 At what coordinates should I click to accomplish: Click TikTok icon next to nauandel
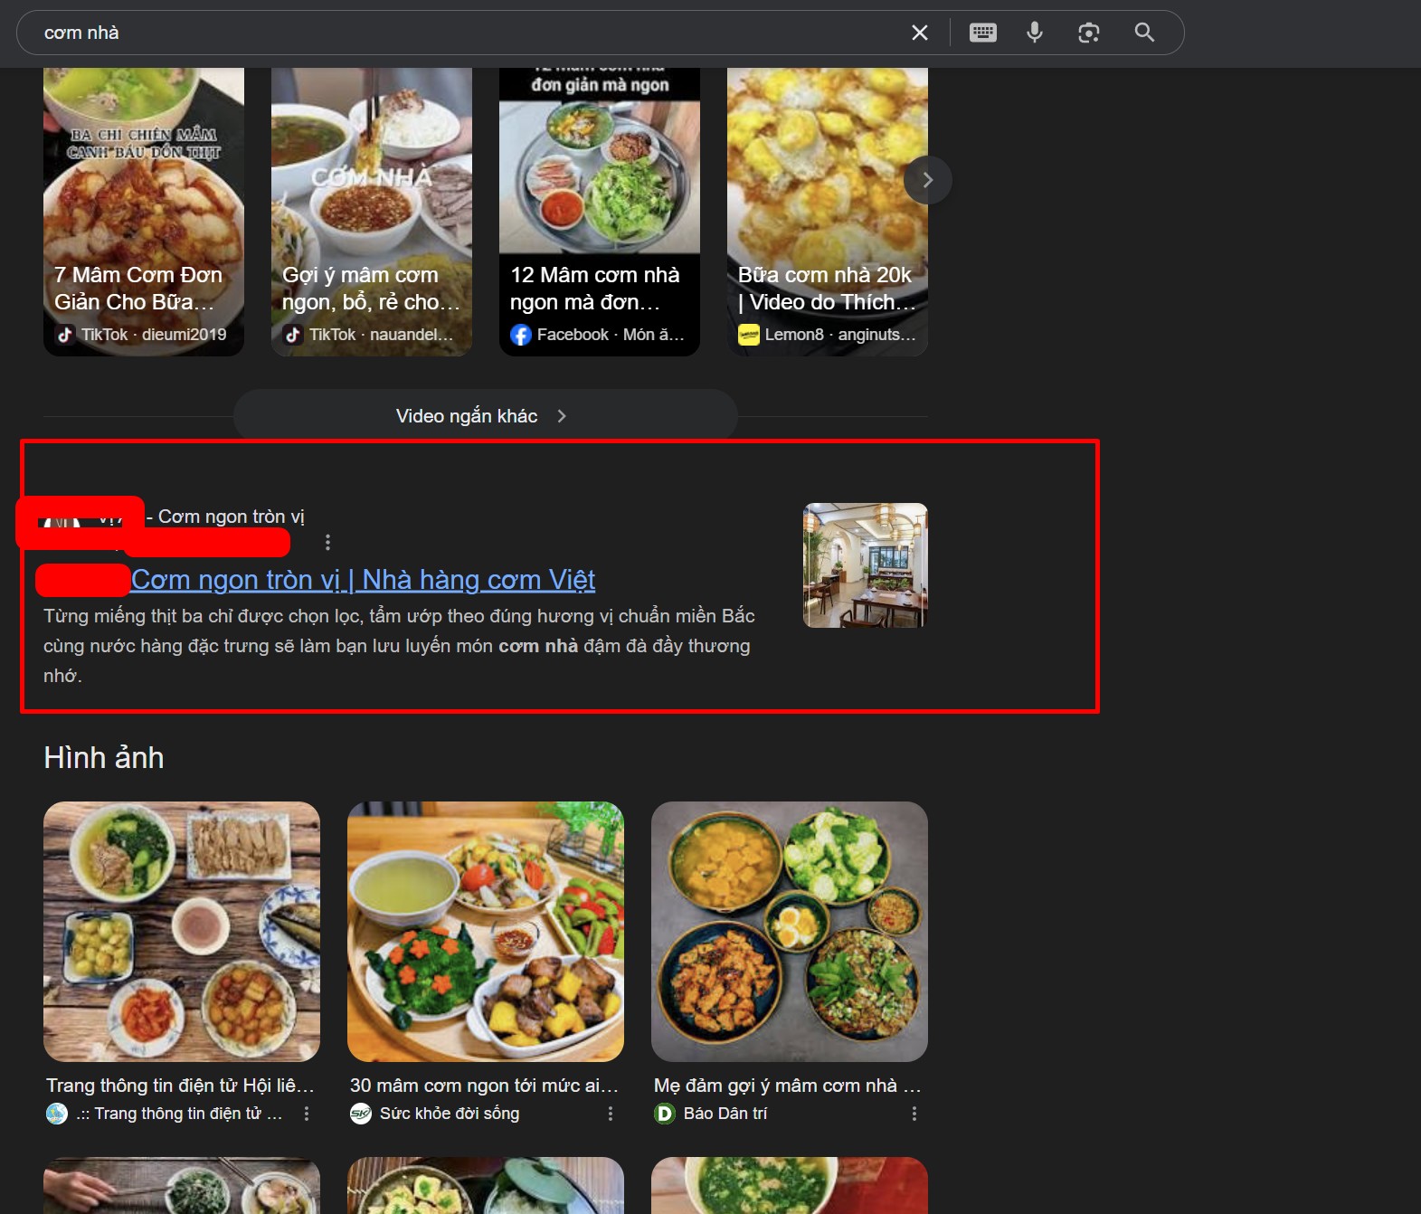tap(293, 335)
